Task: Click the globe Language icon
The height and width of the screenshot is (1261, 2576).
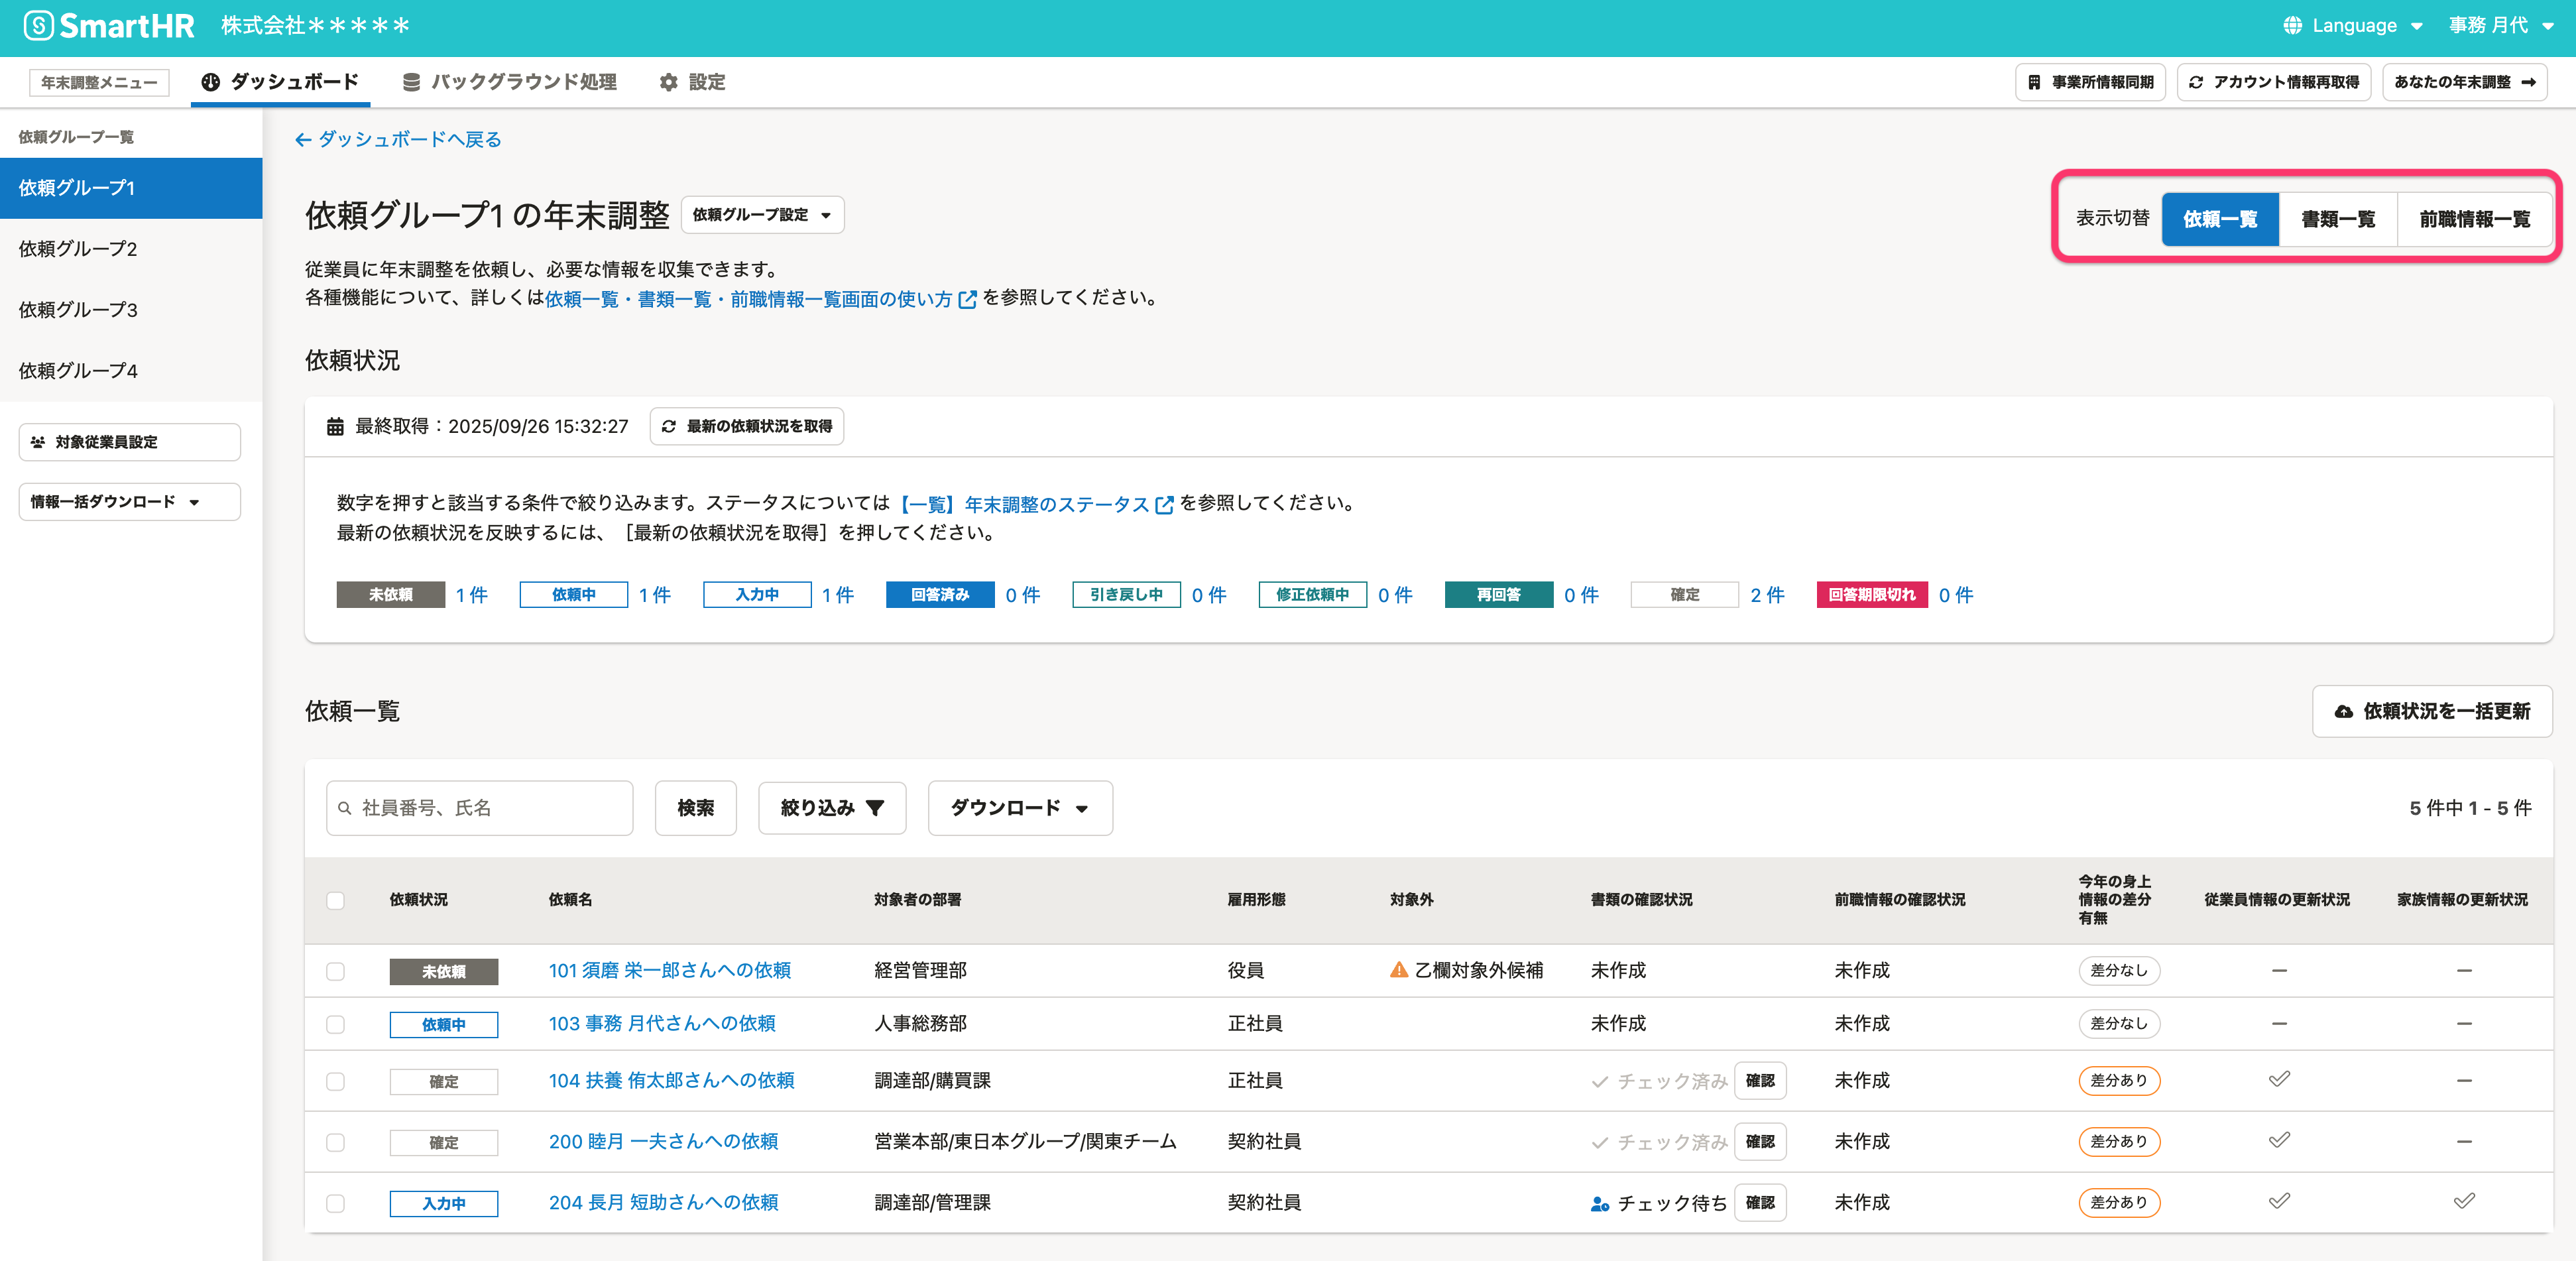Action: click(2293, 26)
